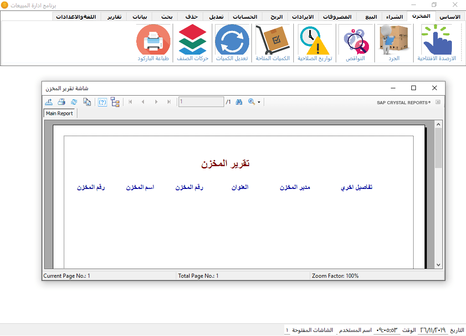Toggle the group tree panel
Image resolution: width=466 pixels, height=336 pixels.
[x=115, y=102]
